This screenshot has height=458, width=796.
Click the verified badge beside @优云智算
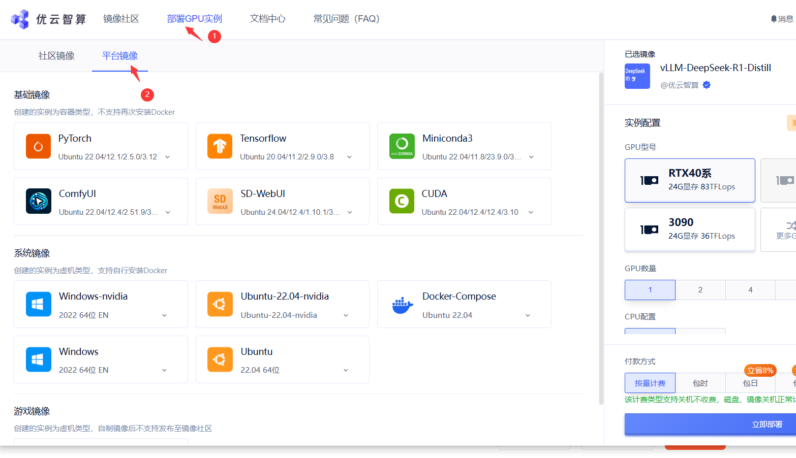click(707, 85)
